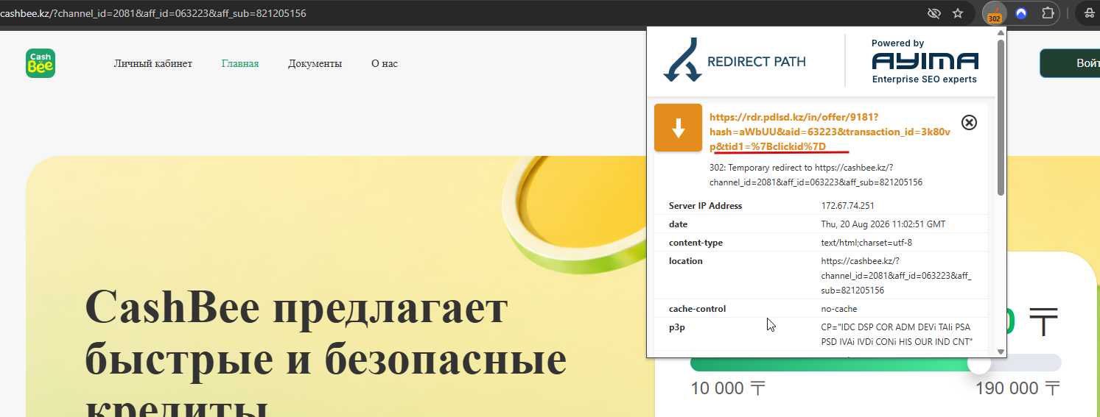Image resolution: width=1100 pixels, height=417 pixels.
Task: Click the popup scrollbar up arrow
Action: 1001,33
